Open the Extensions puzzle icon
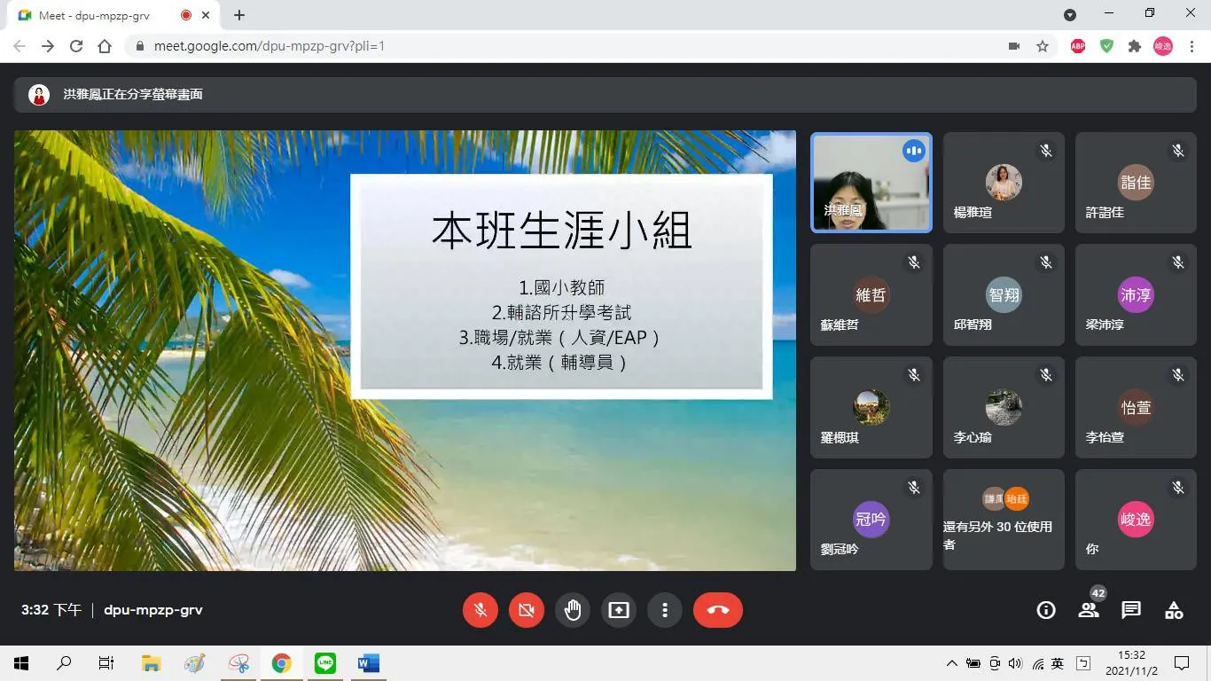1211x681 pixels. [x=1135, y=46]
